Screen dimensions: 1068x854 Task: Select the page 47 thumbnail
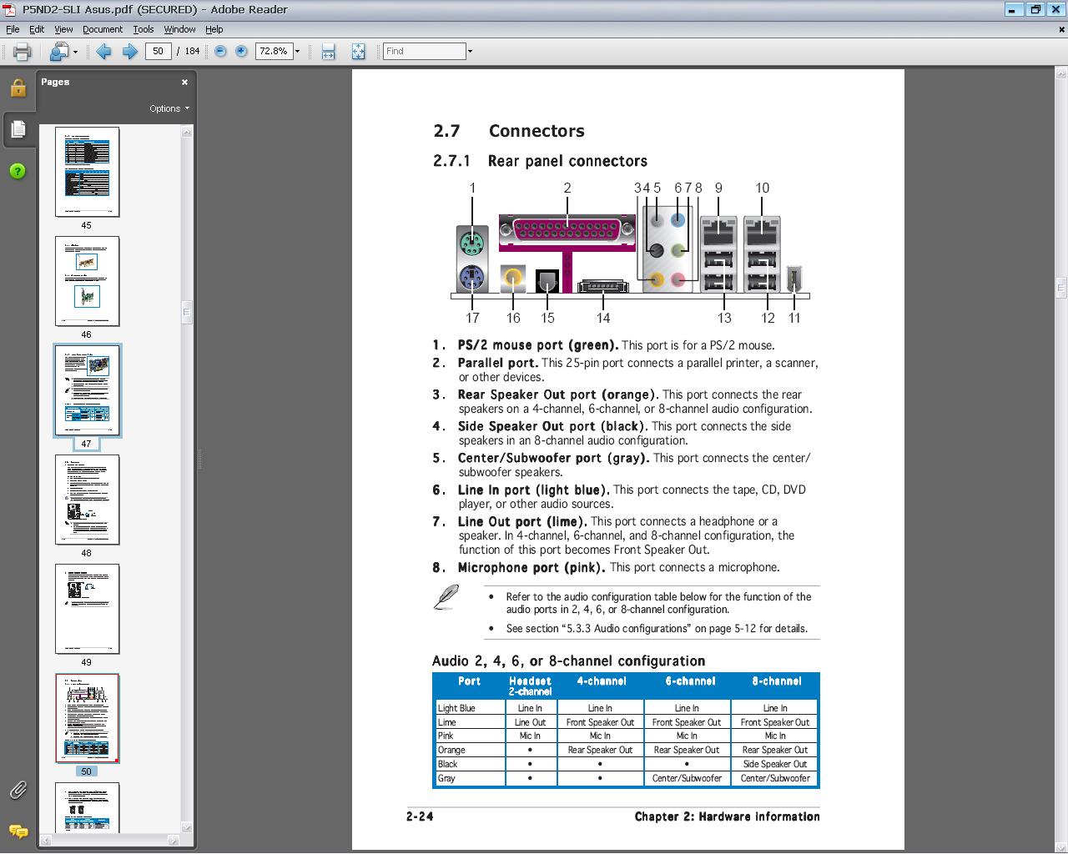[87, 390]
